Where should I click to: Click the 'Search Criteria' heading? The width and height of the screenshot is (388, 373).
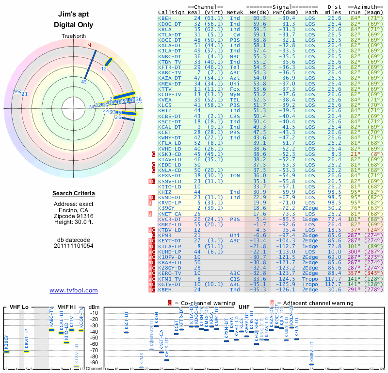(74, 193)
